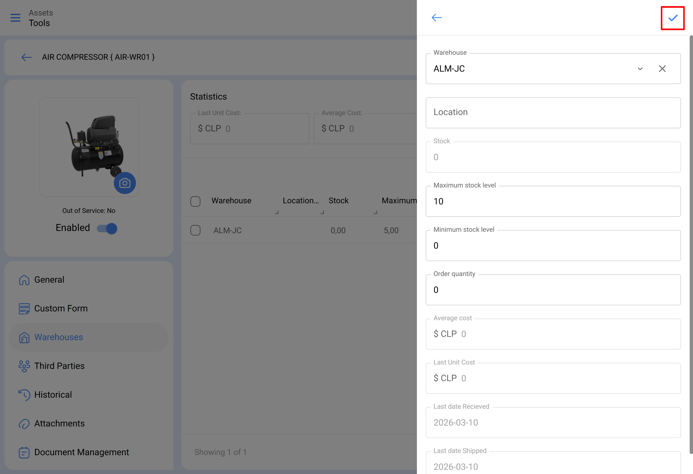
Task: Expand the Warehouse dropdown chevron
Action: 640,69
